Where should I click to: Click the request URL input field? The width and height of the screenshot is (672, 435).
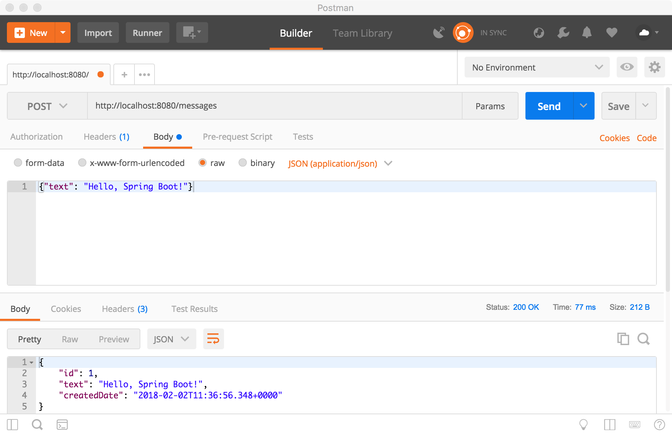274,106
